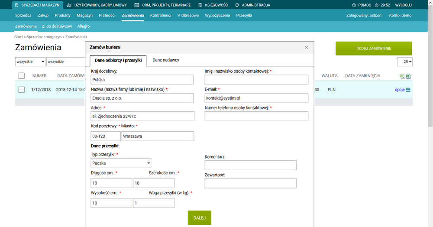This screenshot has width=433, height=227.
Task: Open the first wszystkie filter dropdown
Action: (x=30, y=62)
